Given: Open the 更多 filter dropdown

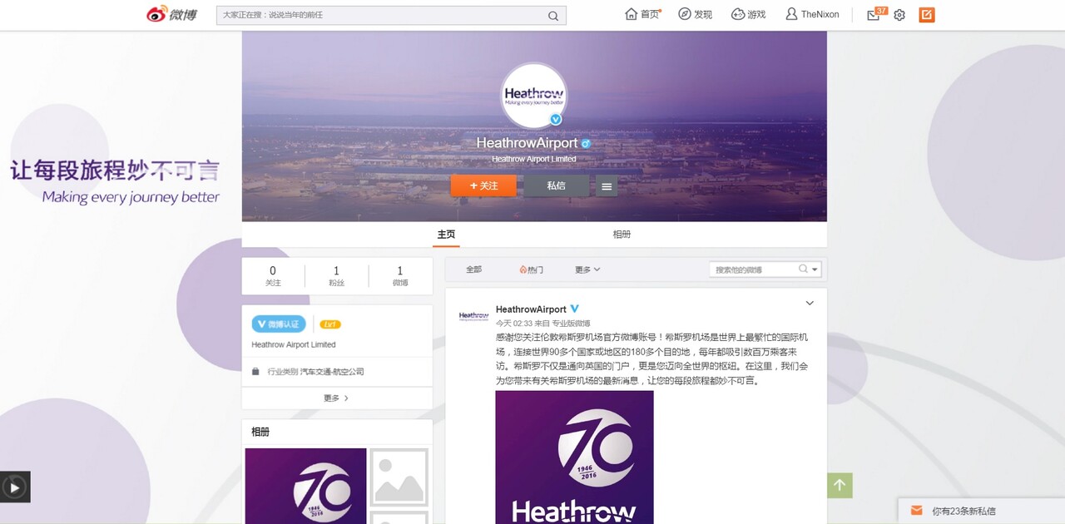Looking at the screenshot, I should pyautogui.click(x=587, y=269).
